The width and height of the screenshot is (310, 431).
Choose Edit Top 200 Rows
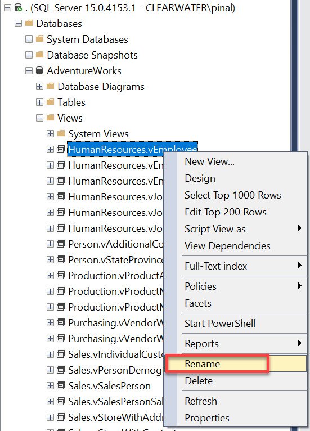pyautogui.click(x=236, y=212)
